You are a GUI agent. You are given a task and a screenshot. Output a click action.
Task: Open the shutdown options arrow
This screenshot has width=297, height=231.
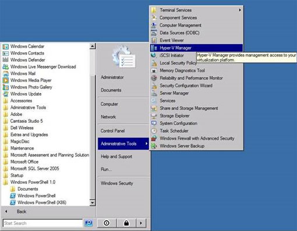coord(141,223)
